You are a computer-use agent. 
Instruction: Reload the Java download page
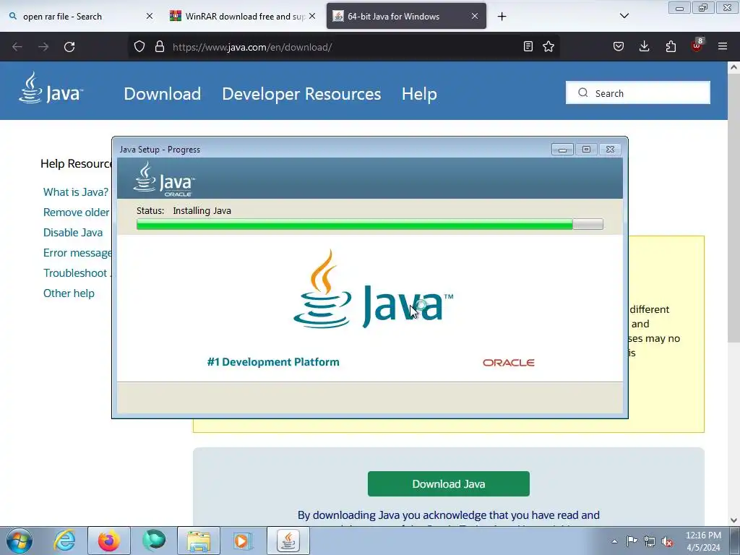click(x=69, y=47)
